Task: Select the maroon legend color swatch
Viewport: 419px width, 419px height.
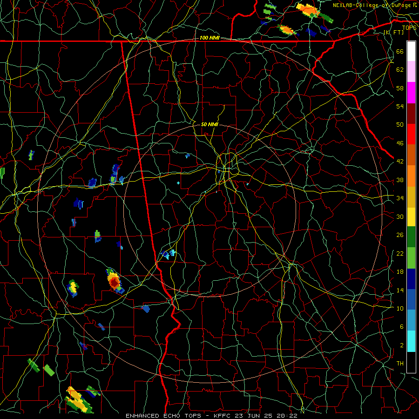Action: tap(411, 114)
